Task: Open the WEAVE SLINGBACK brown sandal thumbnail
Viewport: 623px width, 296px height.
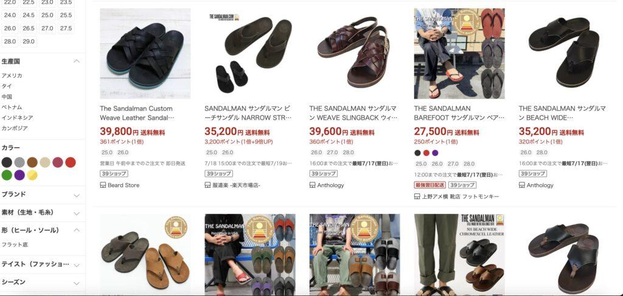Action: tap(355, 53)
